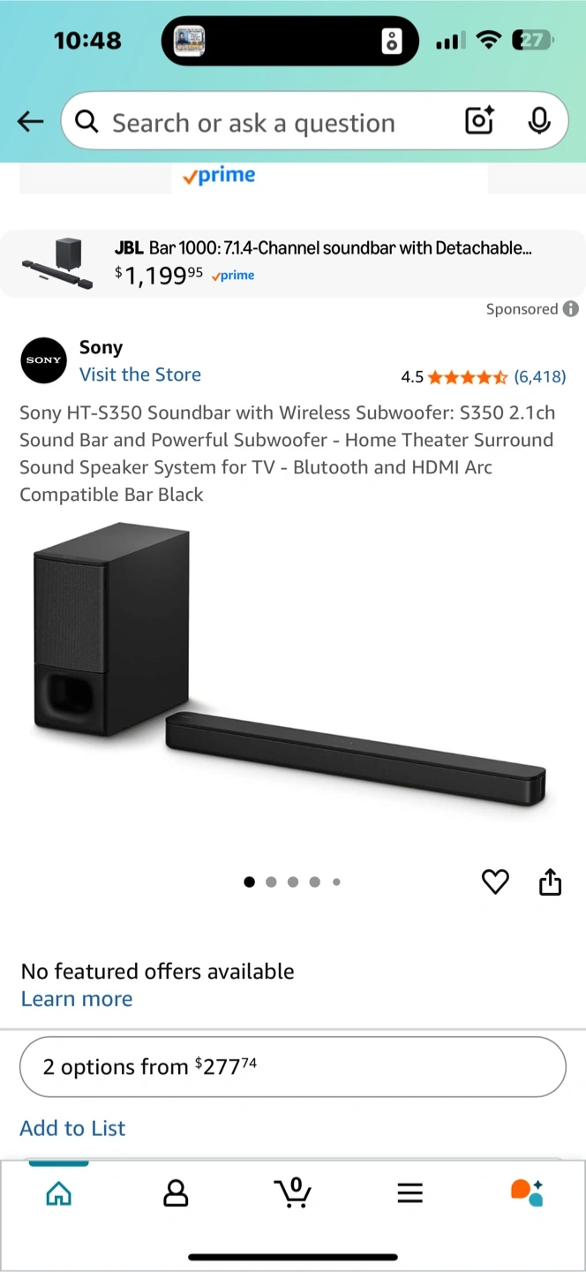Tap the back arrow icon

pos(31,122)
